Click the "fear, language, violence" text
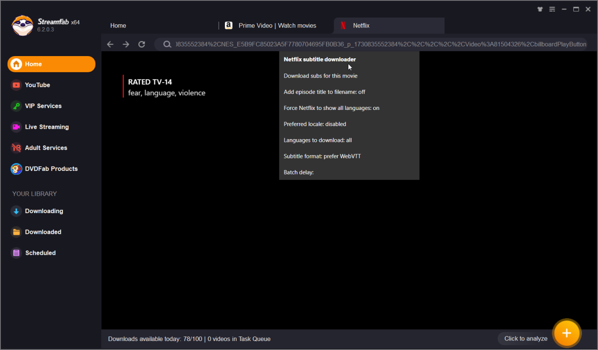 click(x=167, y=93)
